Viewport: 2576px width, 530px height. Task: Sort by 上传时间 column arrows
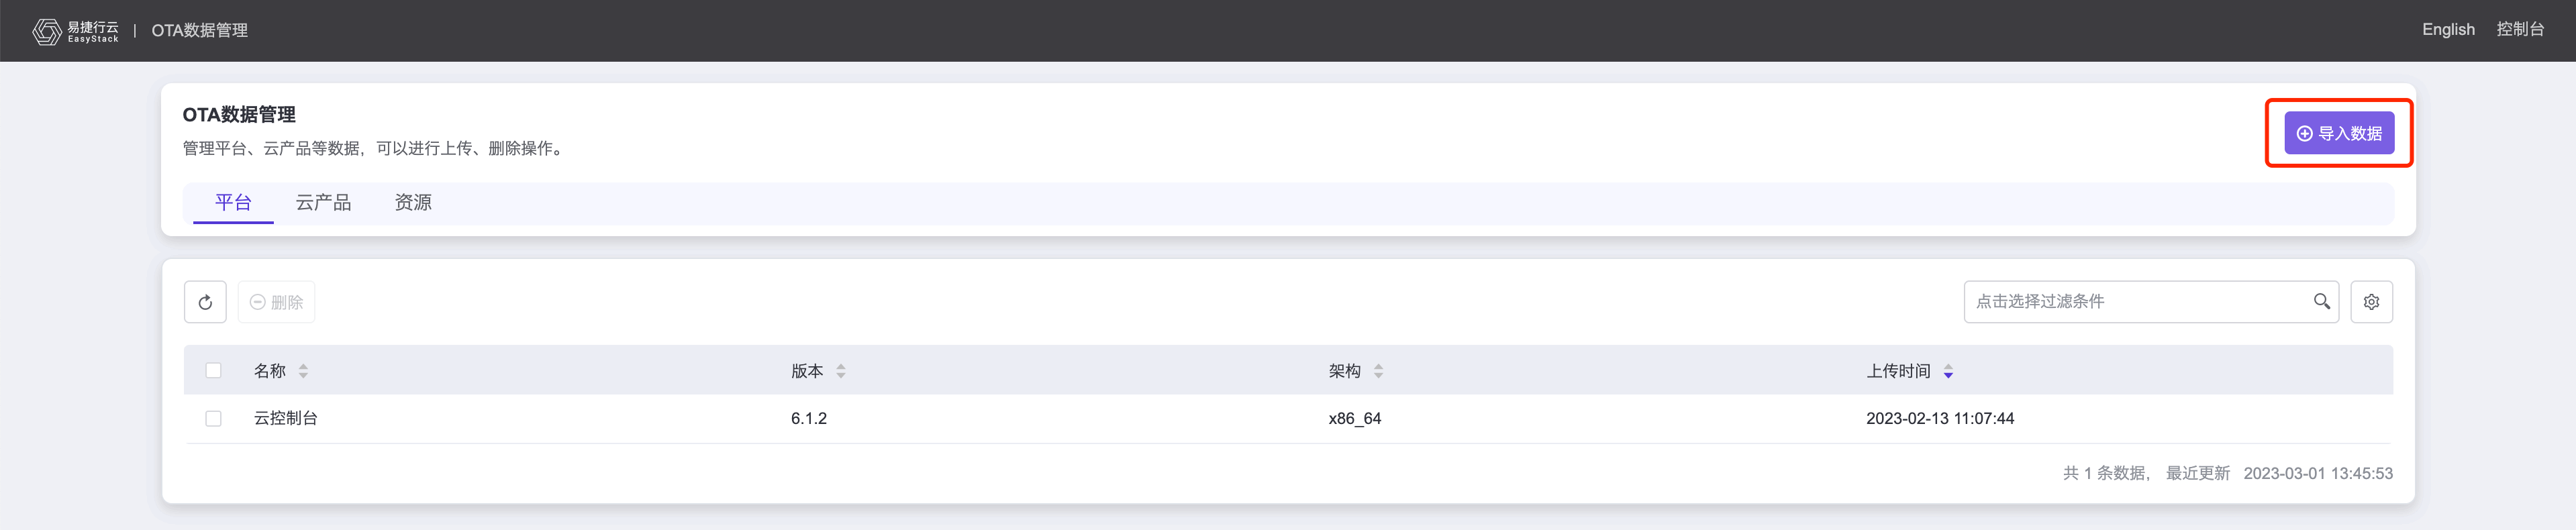(x=1948, y=371)
